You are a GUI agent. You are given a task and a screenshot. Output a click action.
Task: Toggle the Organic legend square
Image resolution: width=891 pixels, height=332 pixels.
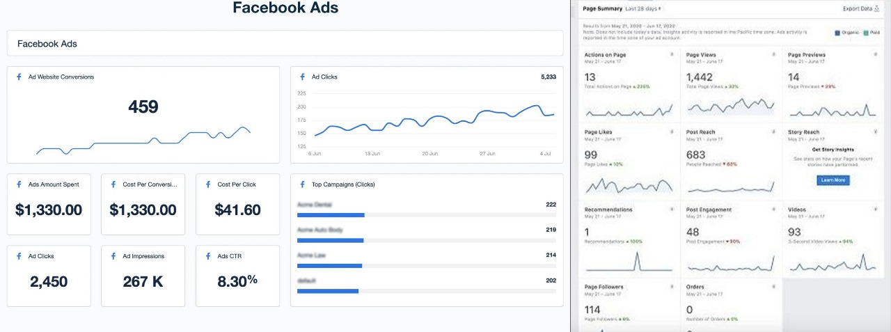click(836, 32)
